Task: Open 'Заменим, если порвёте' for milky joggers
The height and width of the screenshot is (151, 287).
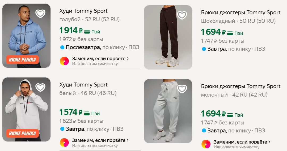Action: [242, 142]
